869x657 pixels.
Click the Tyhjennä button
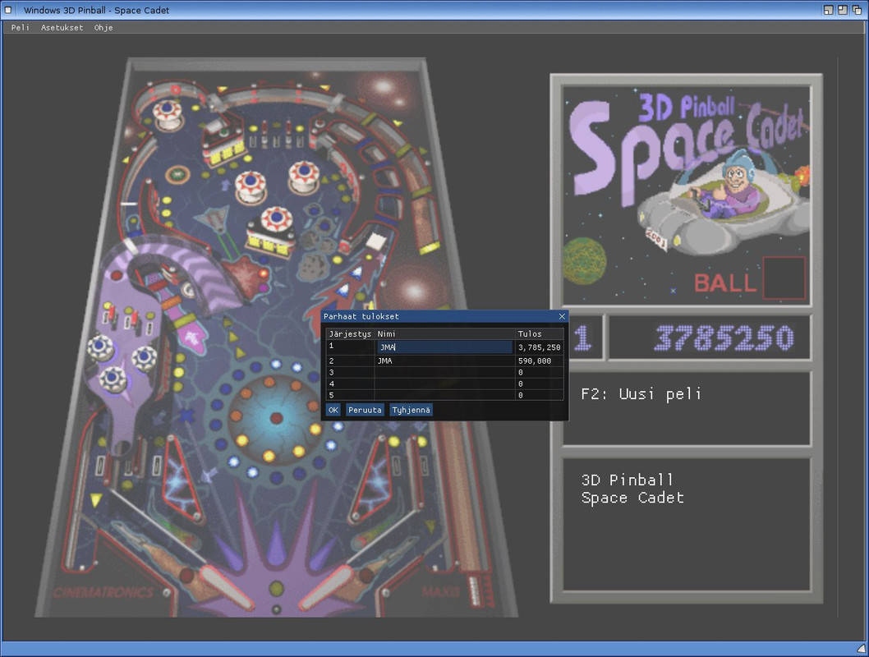411,410
